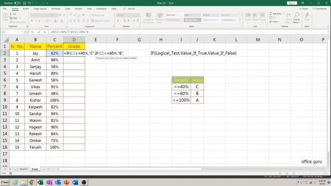The height and width of the screenshot is (186, 331).
Task: Open the AutoSum dropdown arrow
Action: [x=283, y=14]
